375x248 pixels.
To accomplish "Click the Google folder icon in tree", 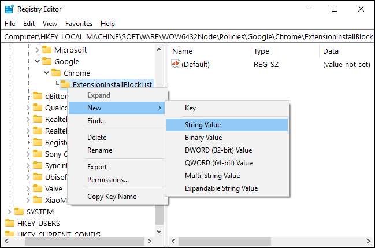I will point(47,61).
